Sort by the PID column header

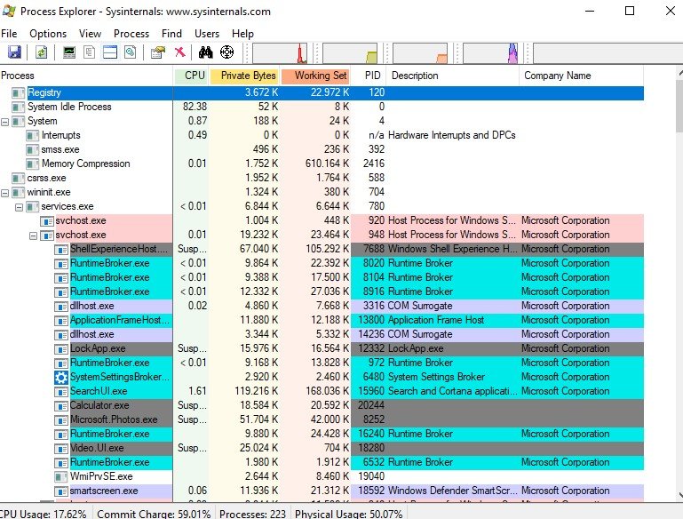click(369, 76)
